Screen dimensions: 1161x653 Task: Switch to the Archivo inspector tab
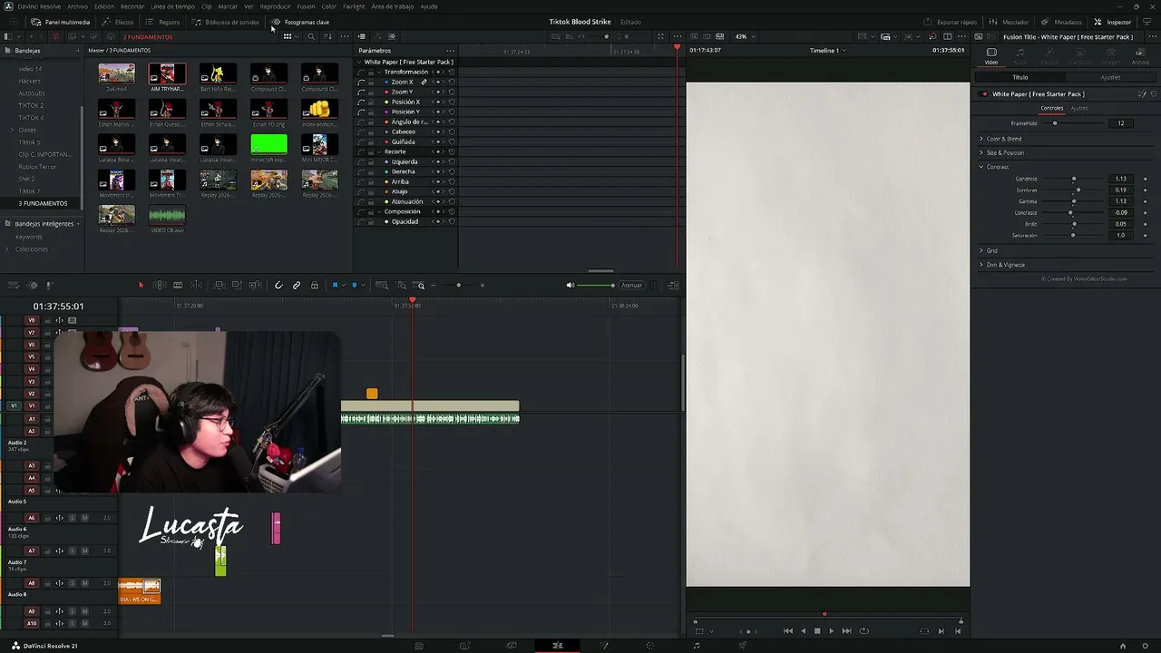pyautogui.click(x=1140, y=56)
